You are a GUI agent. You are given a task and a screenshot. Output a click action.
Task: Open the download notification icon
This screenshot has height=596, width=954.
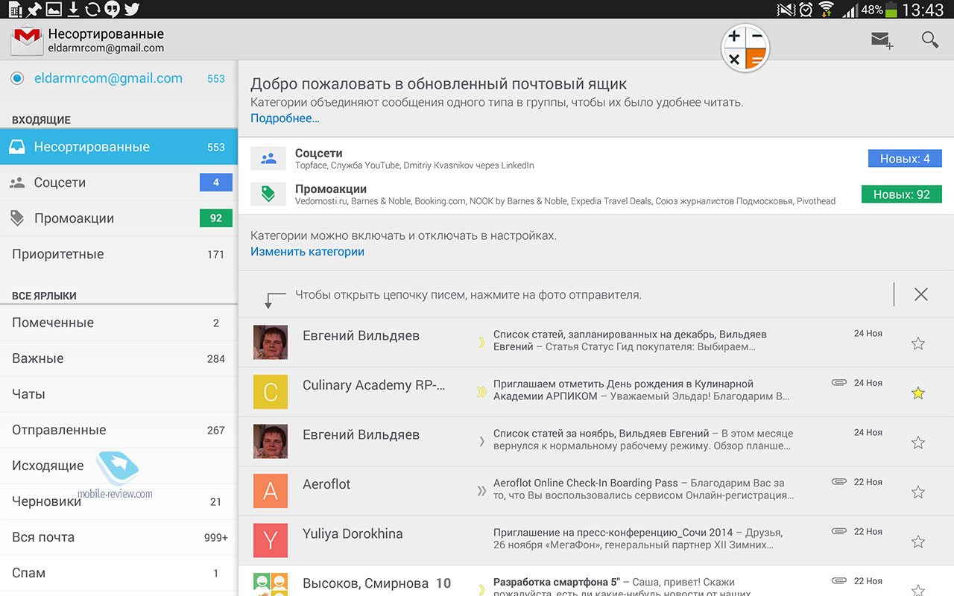(x=73, y=9)
